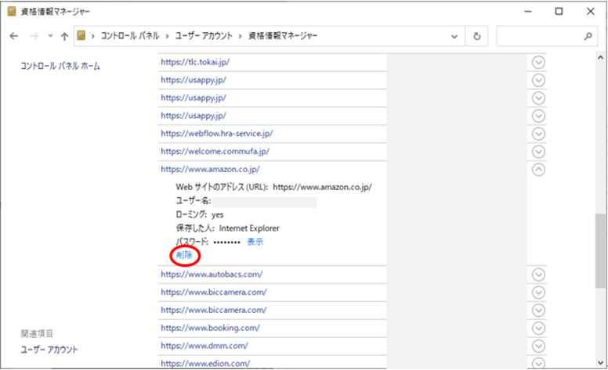Close the 資格情報マネージャー window

[x=590, y=11]
